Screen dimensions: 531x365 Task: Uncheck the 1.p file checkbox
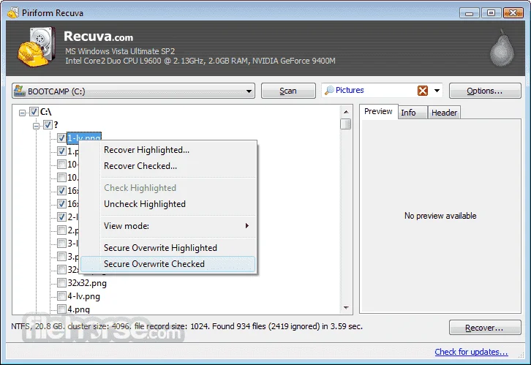click(61, 151)
